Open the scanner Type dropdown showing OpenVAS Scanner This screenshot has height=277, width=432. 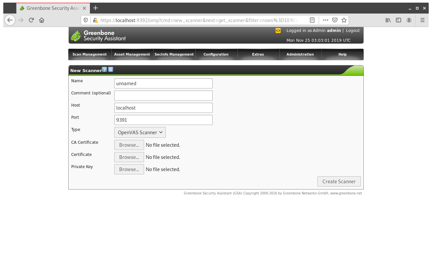140,132
